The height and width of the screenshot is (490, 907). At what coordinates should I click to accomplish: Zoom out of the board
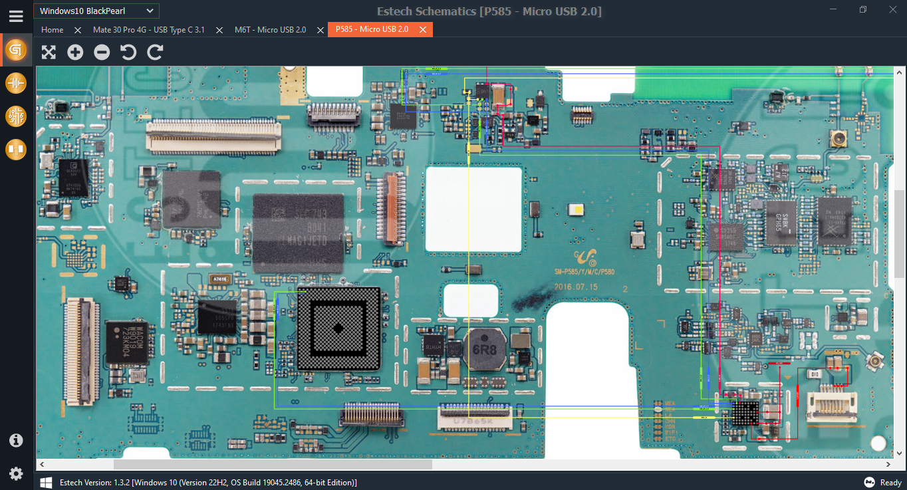[x=102, y=53]
